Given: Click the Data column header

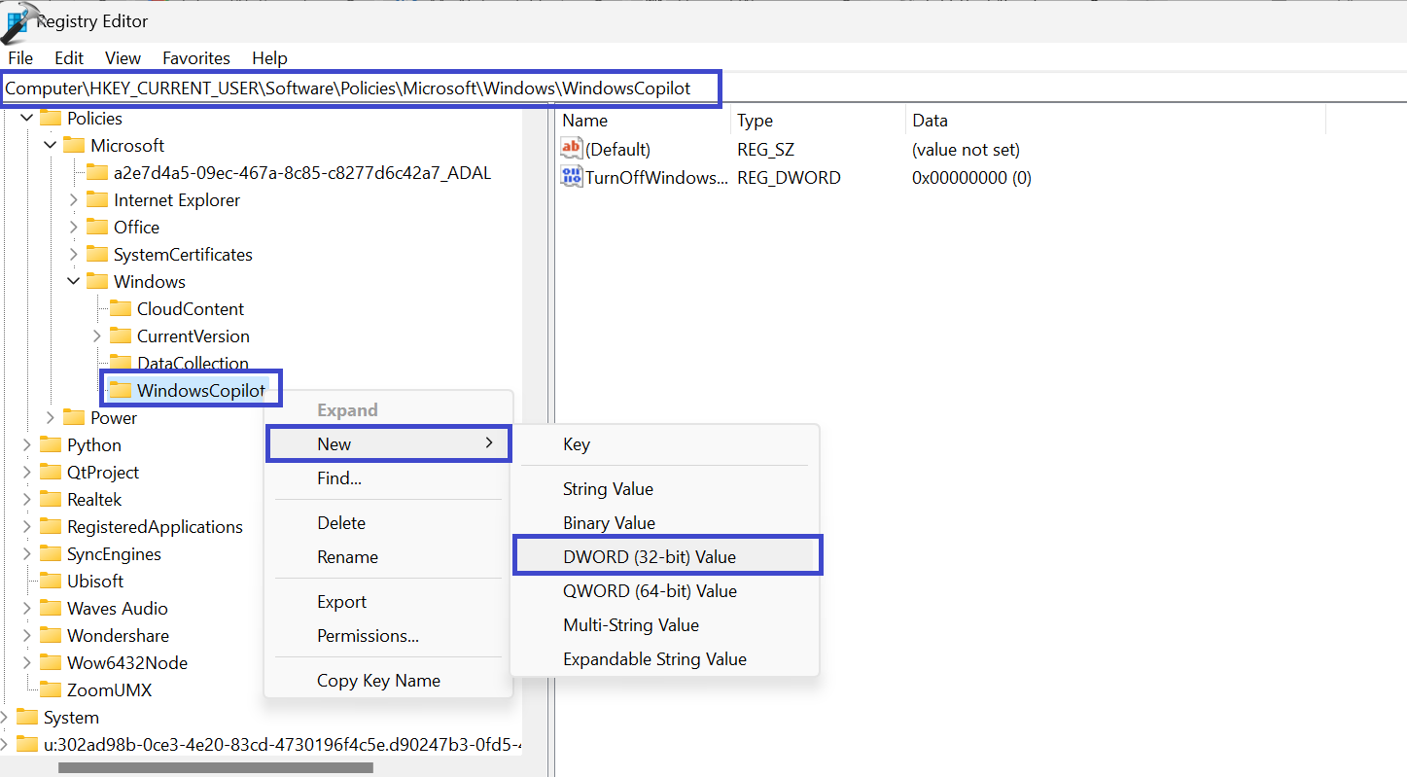Looking at the screenshot, I should [930, 121].
